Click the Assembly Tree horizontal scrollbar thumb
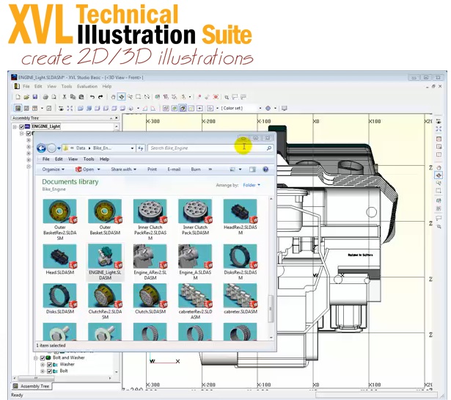 [x=36, y=378]
